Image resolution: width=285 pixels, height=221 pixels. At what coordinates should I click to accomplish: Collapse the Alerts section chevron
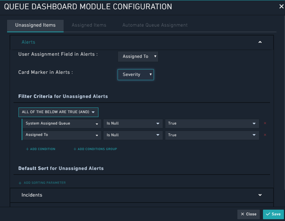(260, 42)
